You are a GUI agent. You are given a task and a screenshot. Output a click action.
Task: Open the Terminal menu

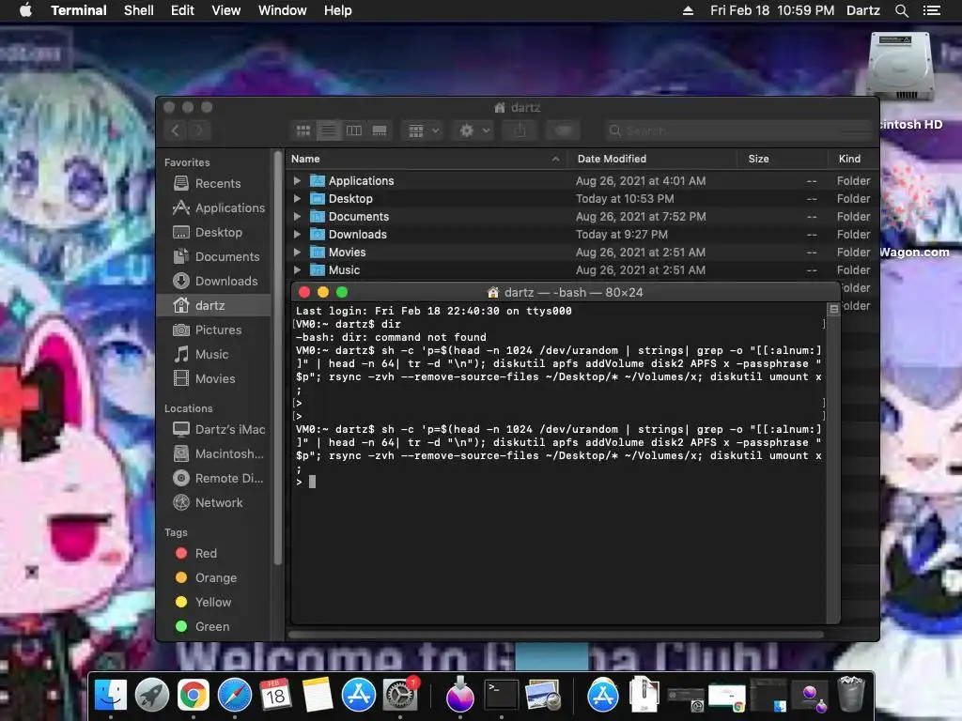click(x=79, y=10)
